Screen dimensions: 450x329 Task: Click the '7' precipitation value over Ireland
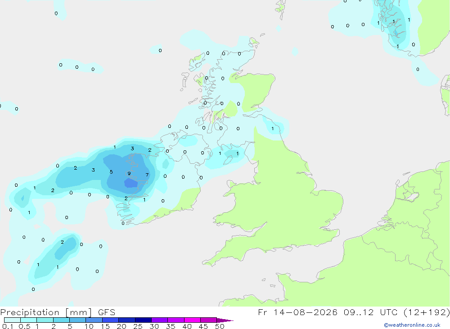147,175
